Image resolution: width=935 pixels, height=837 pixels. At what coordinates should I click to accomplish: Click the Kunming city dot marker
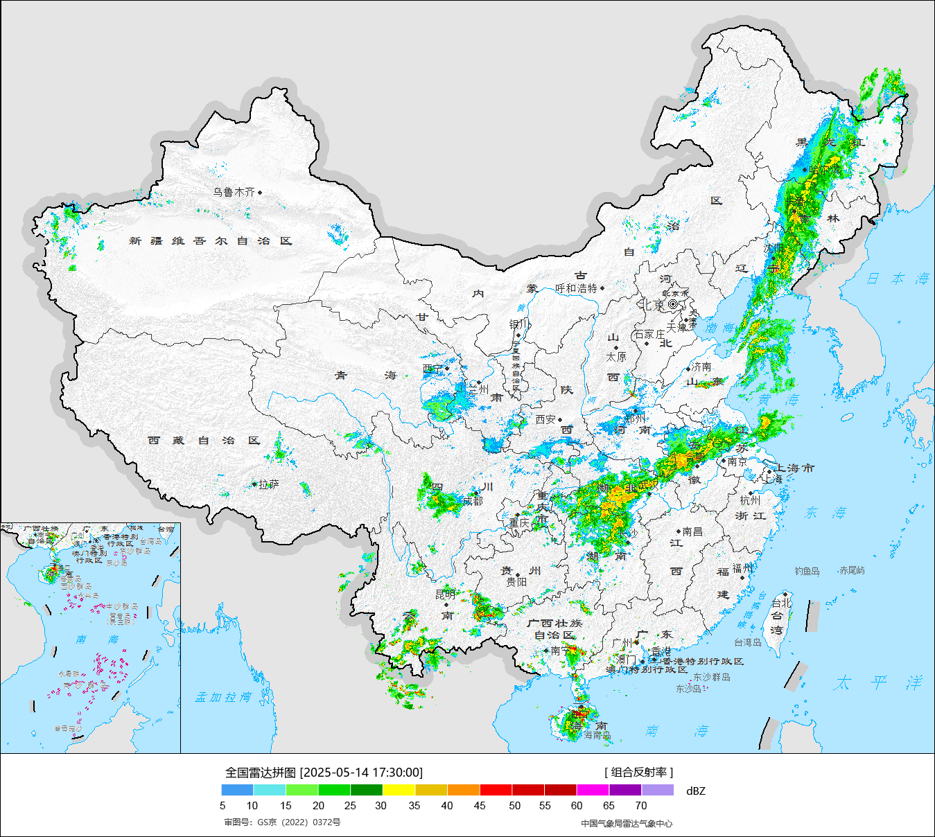click(x=446, y=605)
